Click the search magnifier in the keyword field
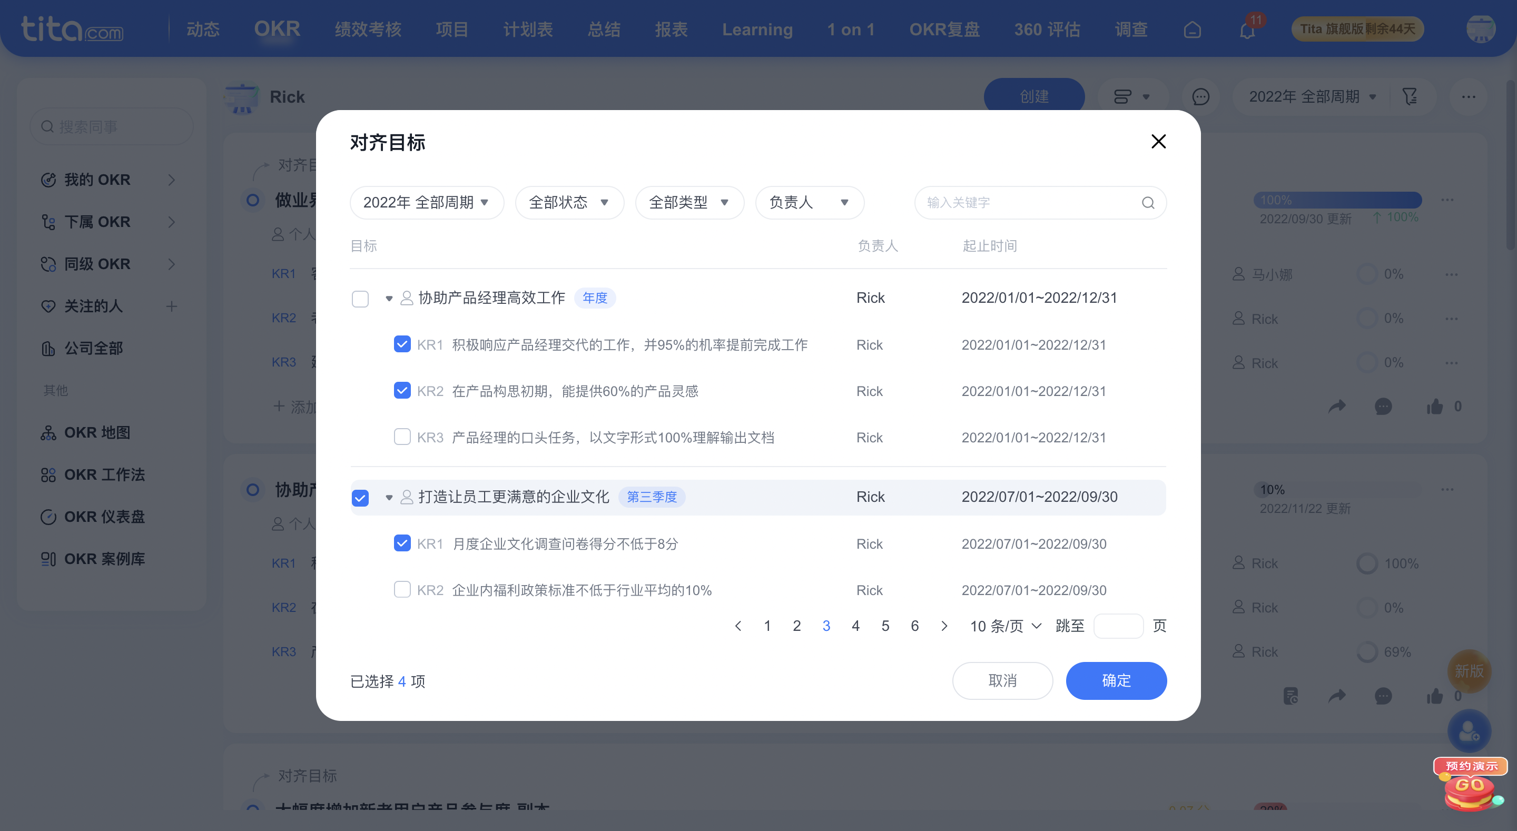1517x831 pixels. point(1148,203)
